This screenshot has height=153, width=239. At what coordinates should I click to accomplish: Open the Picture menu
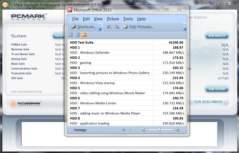[x=113, y=19]
